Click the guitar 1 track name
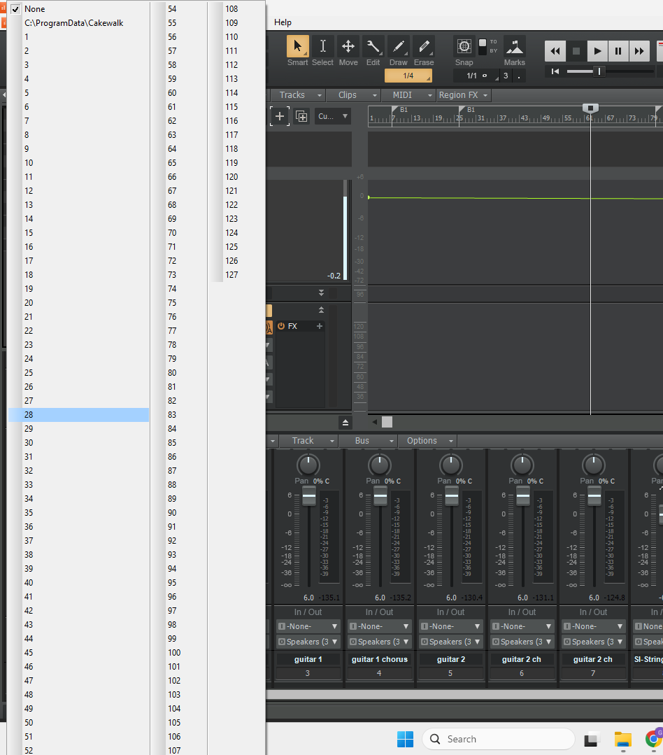Screen dimensions: 663x755 pos(308,659)
